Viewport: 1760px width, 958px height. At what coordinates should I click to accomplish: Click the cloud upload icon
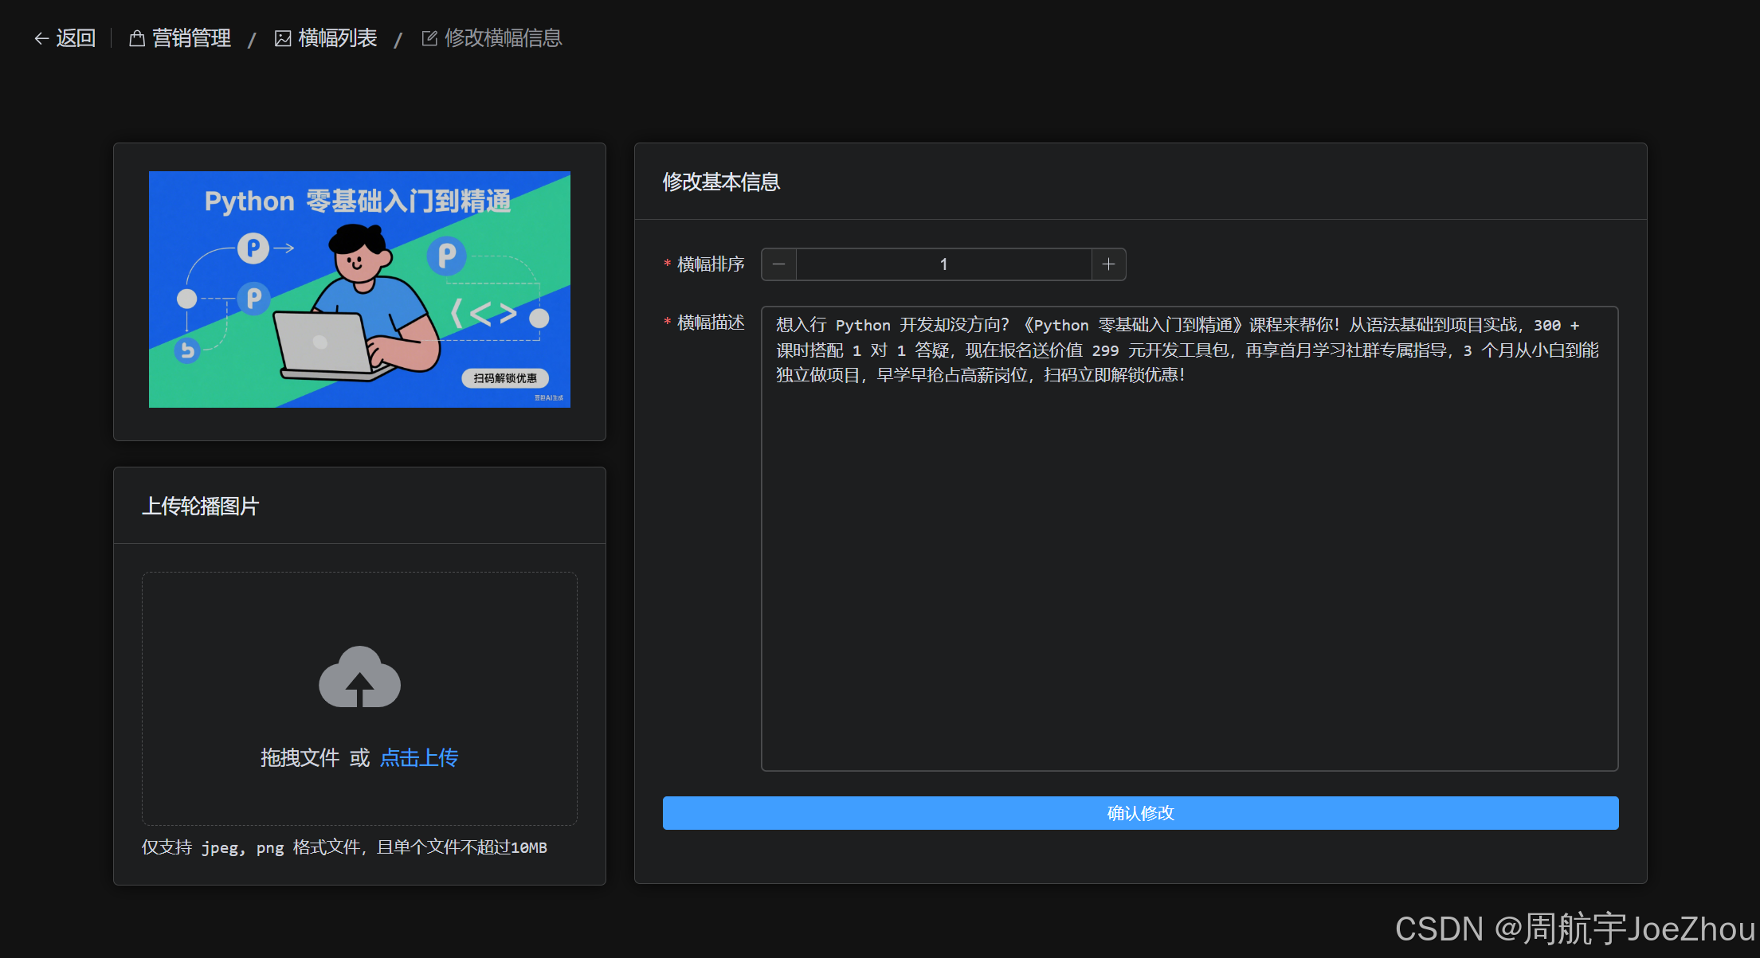359,677
